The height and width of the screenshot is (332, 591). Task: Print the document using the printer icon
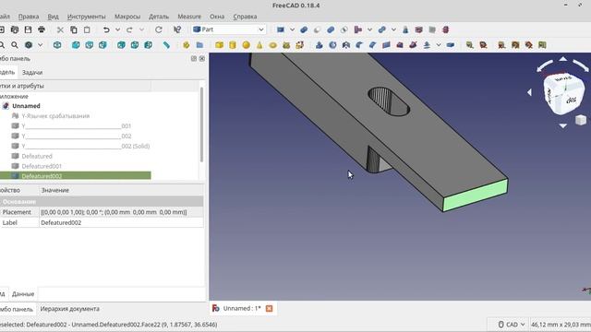(42, 30)
